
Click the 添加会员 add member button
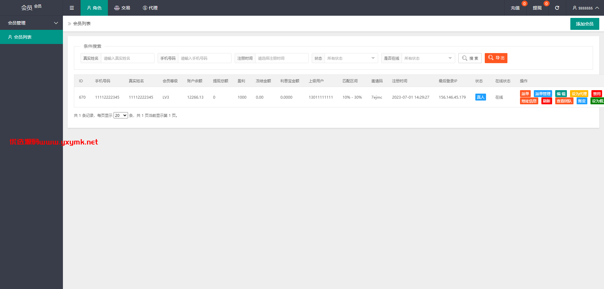584,24
